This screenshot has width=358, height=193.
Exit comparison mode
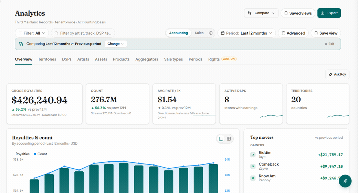(x=329, y=44)
